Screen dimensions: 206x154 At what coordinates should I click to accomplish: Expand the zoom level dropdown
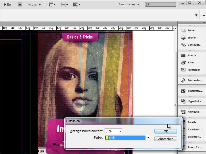coord(40,5)
